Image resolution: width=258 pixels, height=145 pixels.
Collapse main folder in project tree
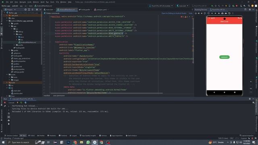coord(15,34)
